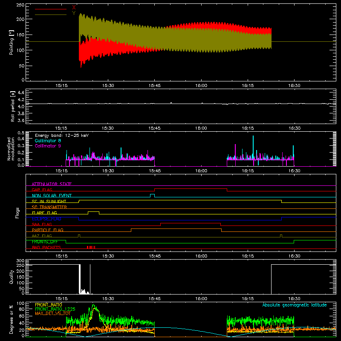The image size is (341, 341).
Task: Click the SC_IN_SUNLIGHT flag label
Action: coord(49,201)
